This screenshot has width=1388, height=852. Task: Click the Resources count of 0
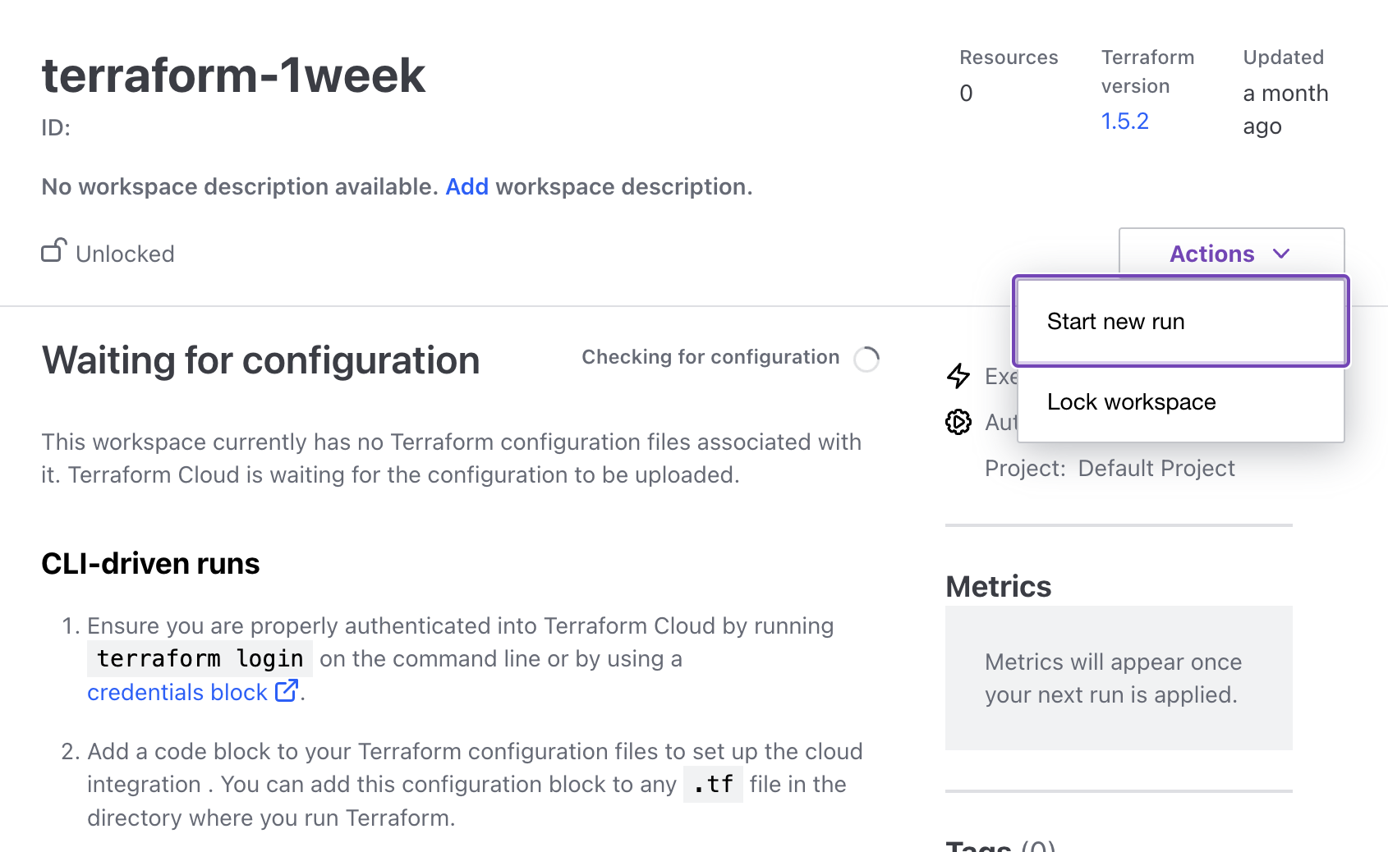click(x=966, y=93)
